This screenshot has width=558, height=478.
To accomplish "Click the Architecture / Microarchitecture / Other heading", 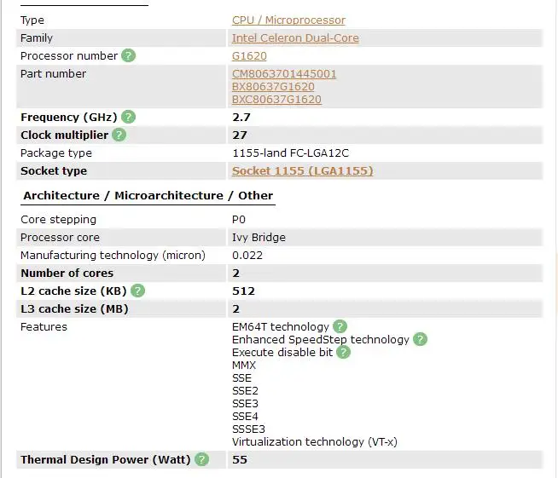I will [148, 195].
